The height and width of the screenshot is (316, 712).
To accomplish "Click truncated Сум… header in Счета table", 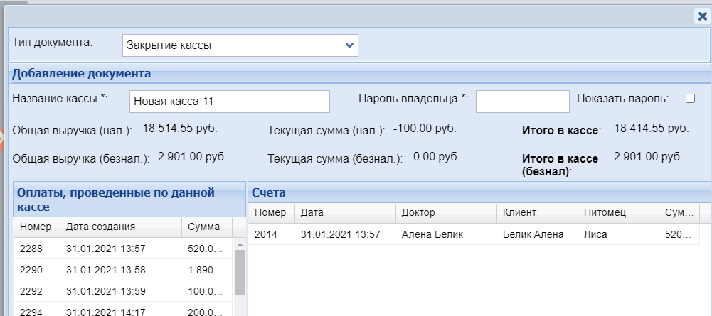I will point(676,212).
